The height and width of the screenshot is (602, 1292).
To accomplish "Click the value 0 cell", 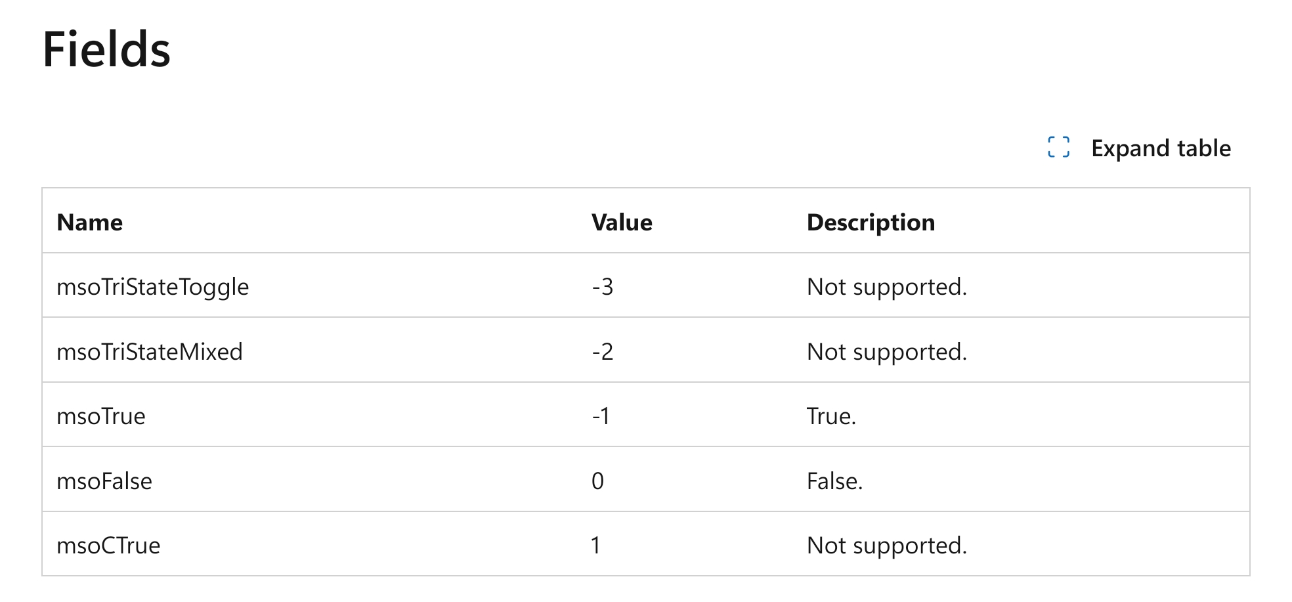I will coord(597,481).
